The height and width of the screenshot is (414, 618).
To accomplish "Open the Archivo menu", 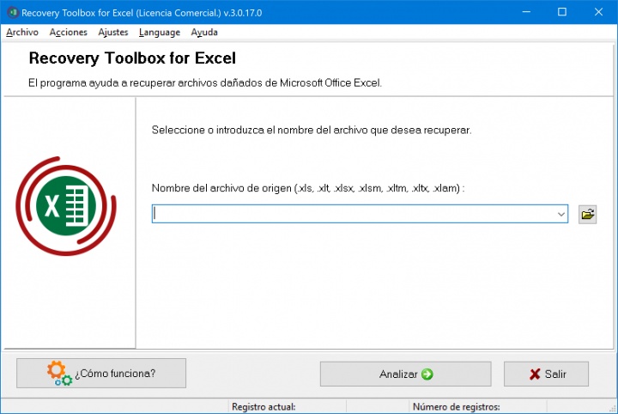I will [22, 33].
